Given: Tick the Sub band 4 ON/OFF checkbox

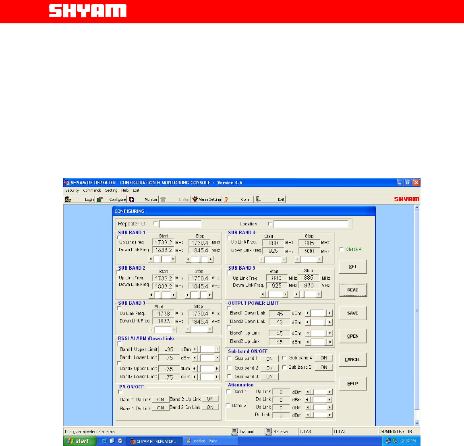Looking at the screenshot, I should coord(284,358).
